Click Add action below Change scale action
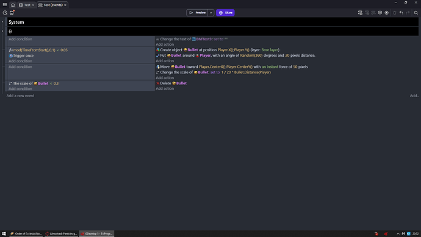This screenshot has height=237, width=421. [165, 78]
